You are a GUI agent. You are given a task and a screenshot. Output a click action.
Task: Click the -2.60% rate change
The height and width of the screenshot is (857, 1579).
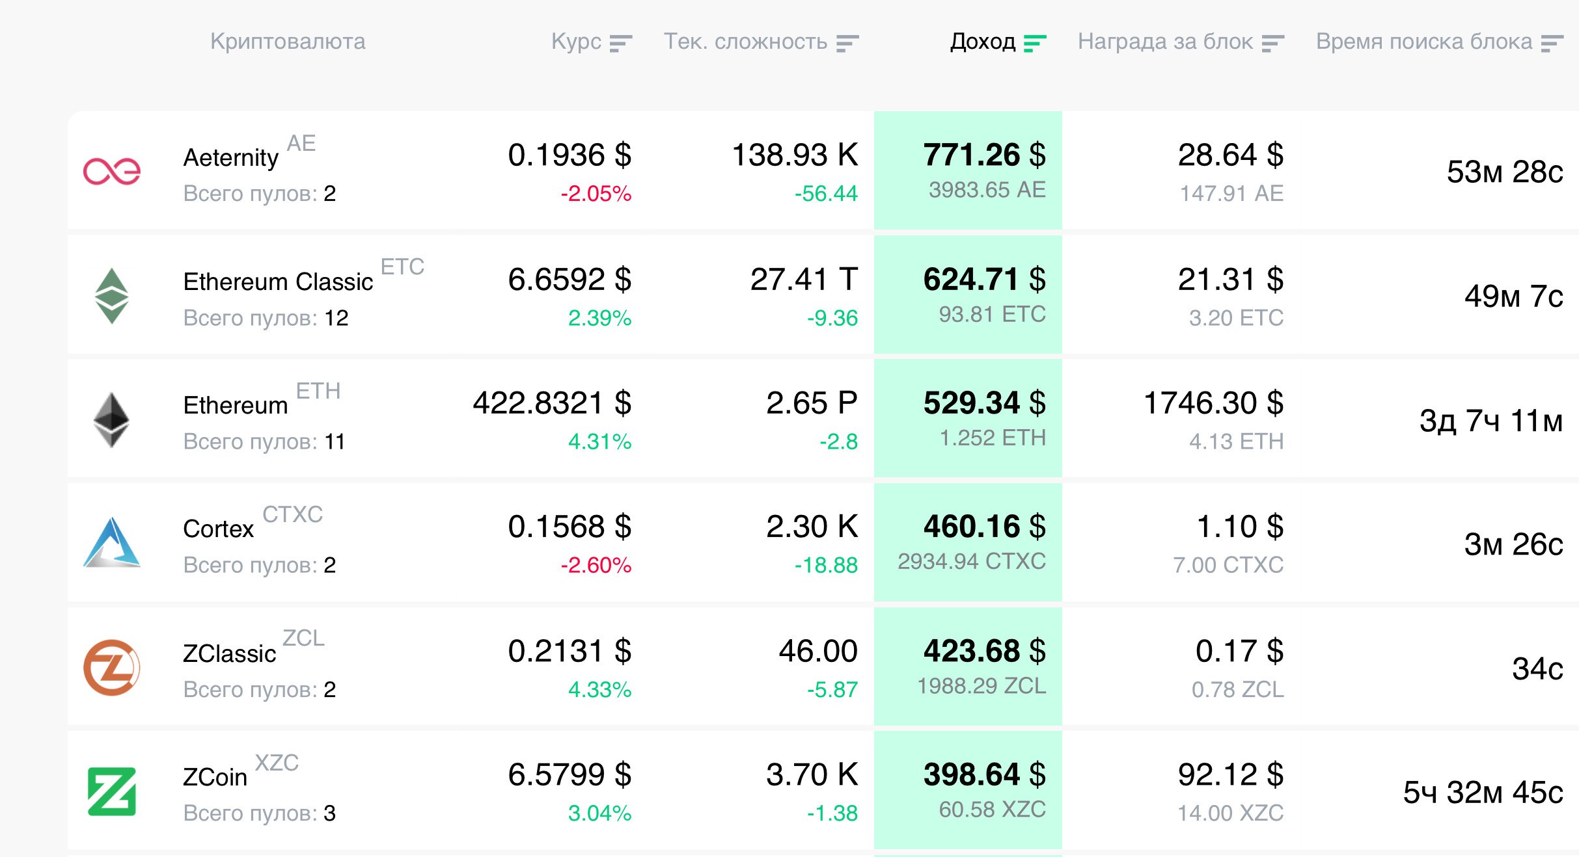596,565
